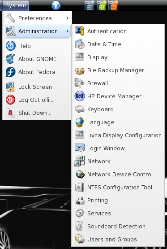
Task: Open HP Device Manager
Action: pyautogui.click(x=118, y=96)
